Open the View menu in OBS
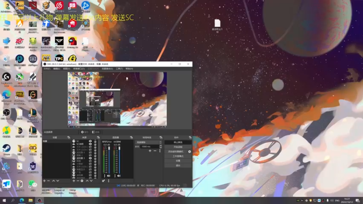 [66, 69]
